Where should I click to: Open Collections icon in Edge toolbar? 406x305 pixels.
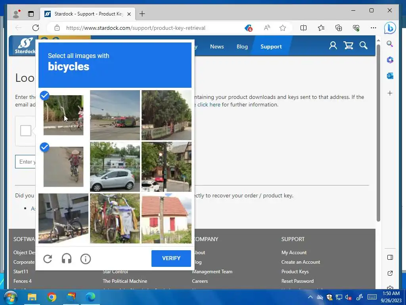coord(339,28)
